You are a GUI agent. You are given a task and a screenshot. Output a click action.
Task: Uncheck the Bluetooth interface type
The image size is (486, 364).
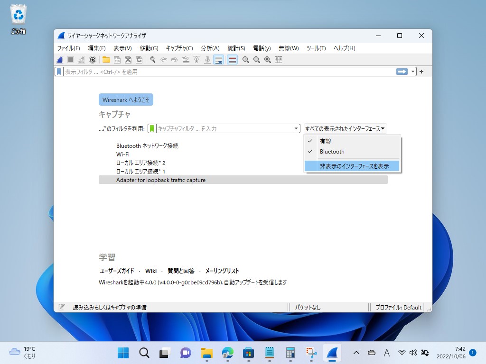click(353, 152)
